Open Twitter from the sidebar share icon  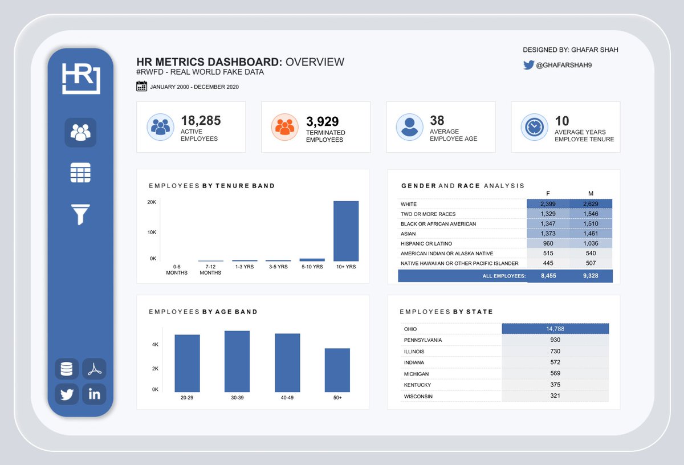pos(66,394)
